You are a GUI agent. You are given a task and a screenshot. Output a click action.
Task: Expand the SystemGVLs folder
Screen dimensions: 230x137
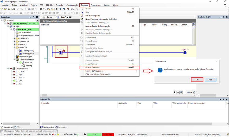14,38
